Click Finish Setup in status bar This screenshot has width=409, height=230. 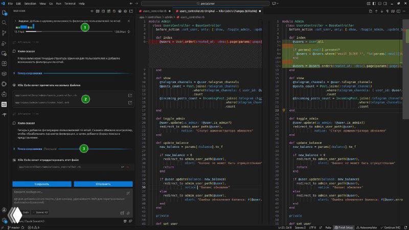point(344,227)
